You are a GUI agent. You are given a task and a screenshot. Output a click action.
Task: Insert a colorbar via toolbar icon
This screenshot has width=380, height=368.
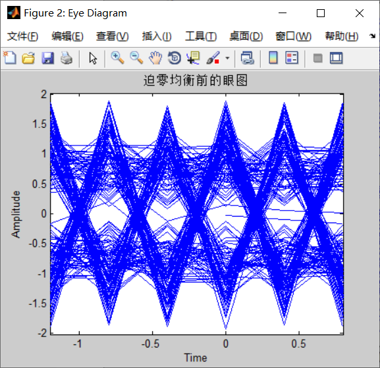tap(273, 58)
